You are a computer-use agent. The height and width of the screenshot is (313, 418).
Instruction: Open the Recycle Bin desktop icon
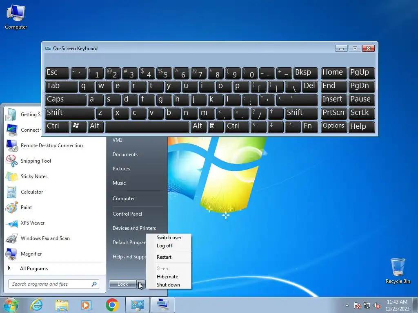398,271
